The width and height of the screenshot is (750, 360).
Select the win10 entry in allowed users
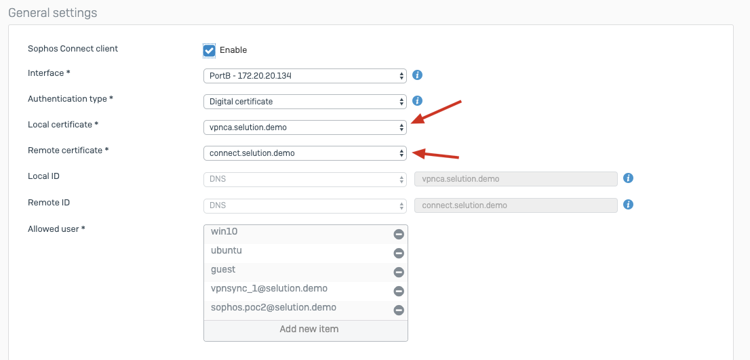[x=298, y=233]
